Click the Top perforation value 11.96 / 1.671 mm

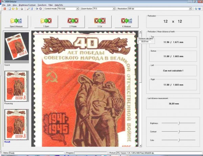pyautogui.click(x=173, y=42)
